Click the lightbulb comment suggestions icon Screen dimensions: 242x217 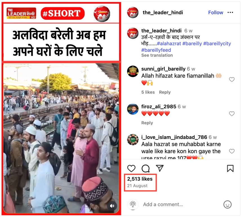click(x=133, y=204)
